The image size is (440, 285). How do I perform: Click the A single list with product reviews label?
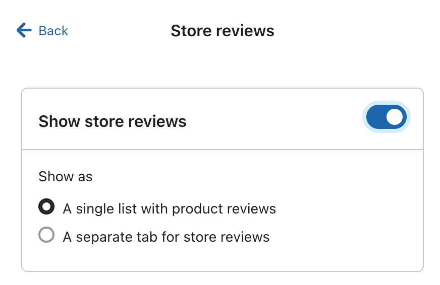[169, 209]
